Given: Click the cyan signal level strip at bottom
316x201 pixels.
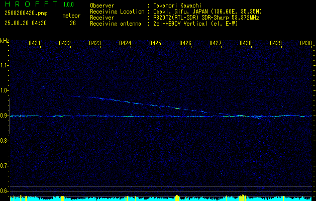Looking at the screenshot, I should pos(161,198).
